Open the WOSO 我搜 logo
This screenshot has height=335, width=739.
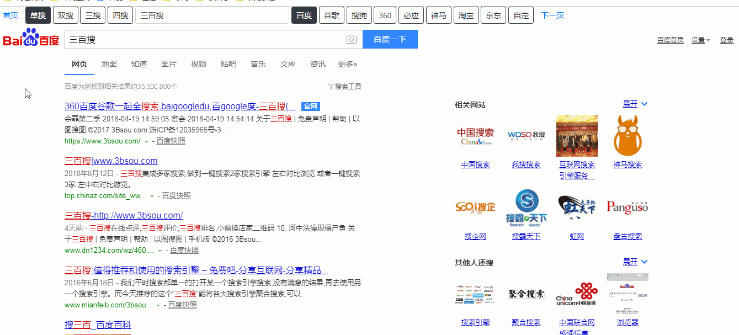click(526, 136)
